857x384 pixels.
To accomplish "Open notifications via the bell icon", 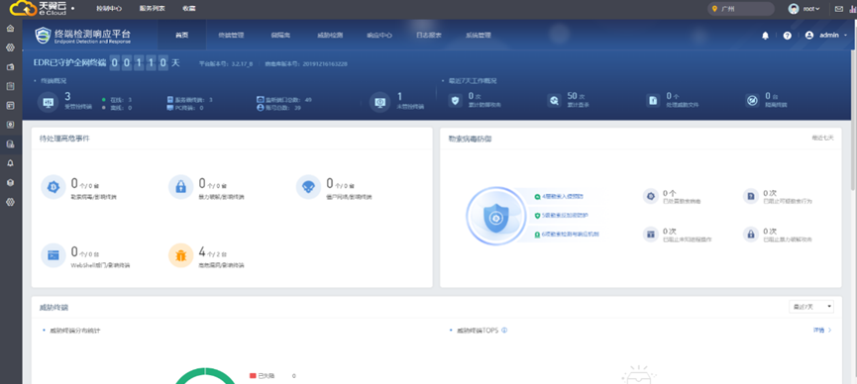I will tap(765, 35).
